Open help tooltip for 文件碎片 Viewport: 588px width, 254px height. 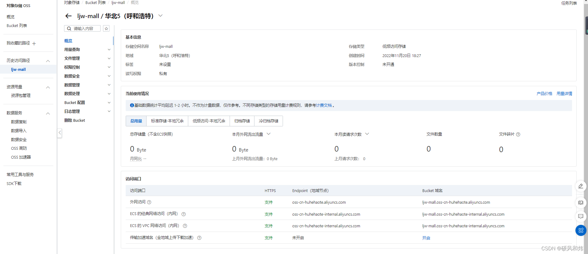point(518,134)
